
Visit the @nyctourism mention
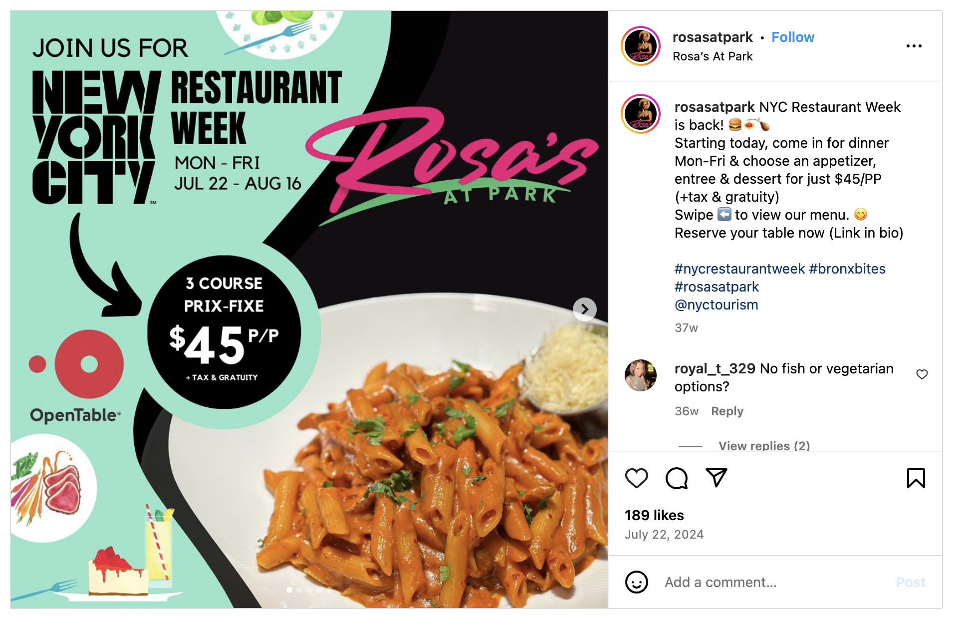click(716, 305)
